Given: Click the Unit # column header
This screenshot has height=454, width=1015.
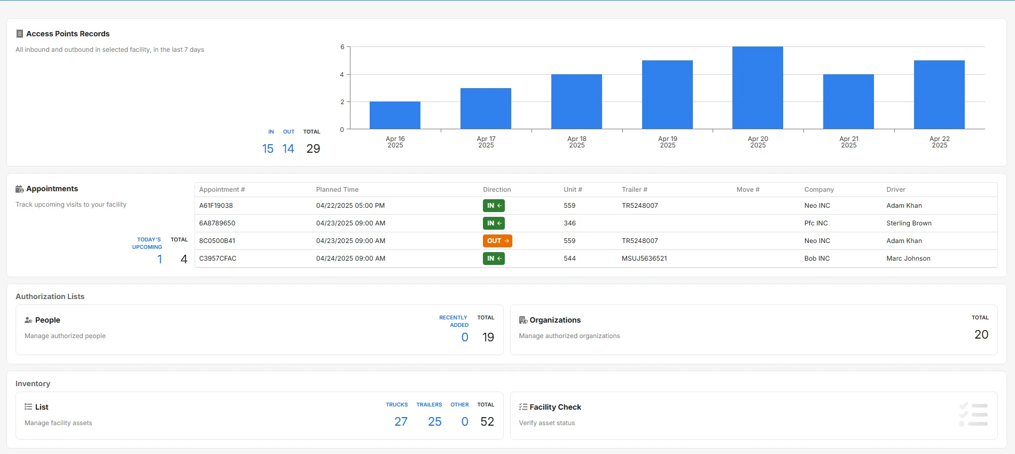Looking at the screenshot, I should click(x=573, y=190).
